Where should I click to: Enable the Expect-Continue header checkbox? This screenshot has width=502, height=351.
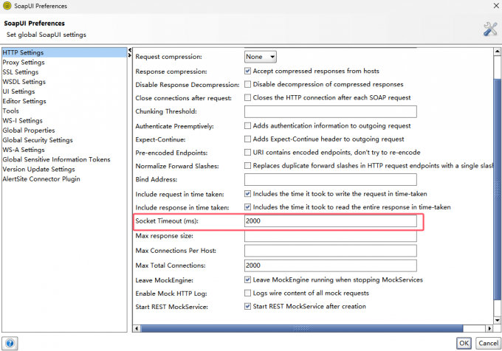(247, 139)
